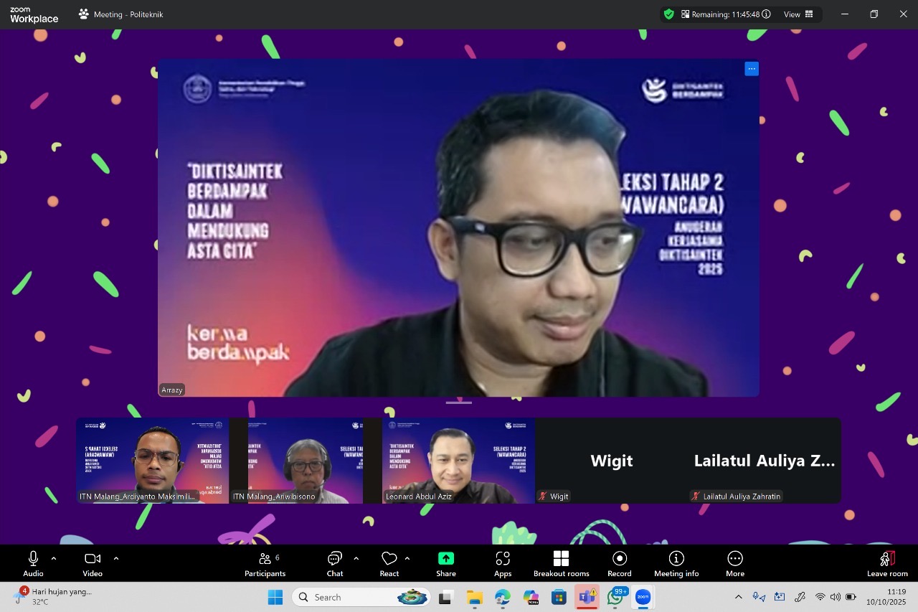The height and width of the screenshot is (612, 918).
Task: Start screen sharing with Share icon
Action: click(445, 563)
